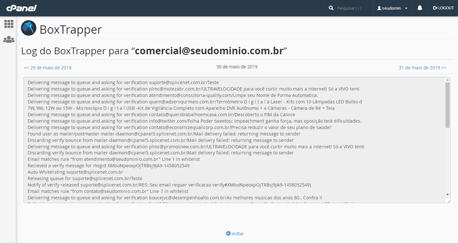Log out with the LOGOUT button
458x243 pixels.
[443, 8]
